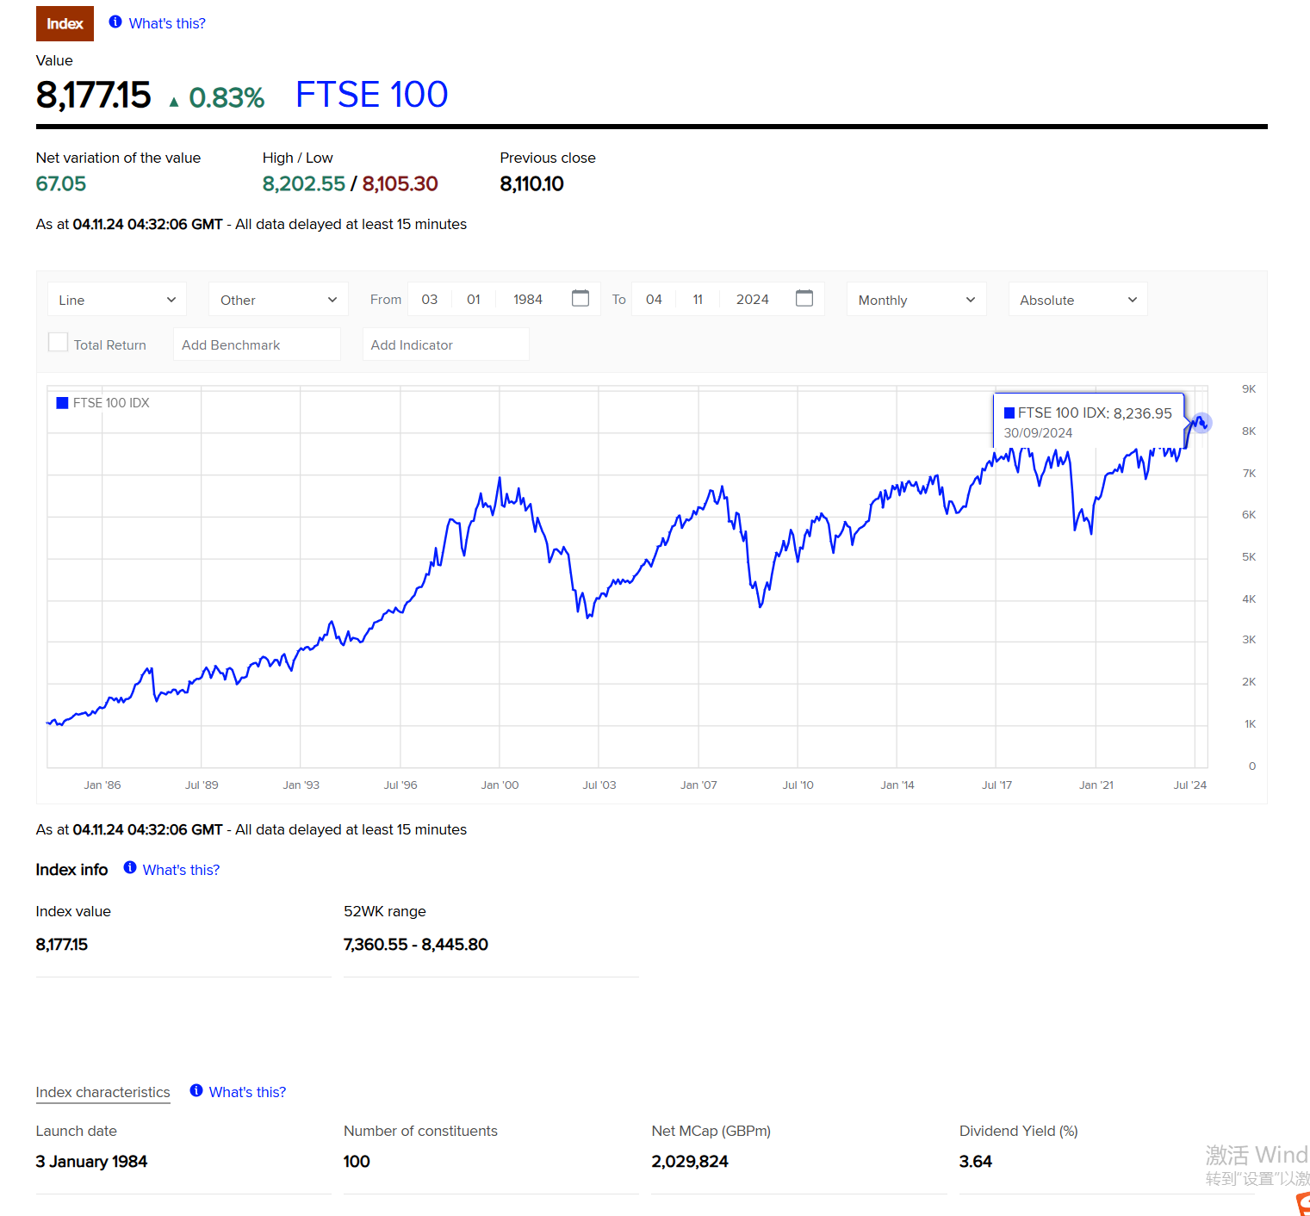Click the Net MCap value 2,029,824
The image size is (1310, 1216).
pyautogui.click(x=690, y=1161)
